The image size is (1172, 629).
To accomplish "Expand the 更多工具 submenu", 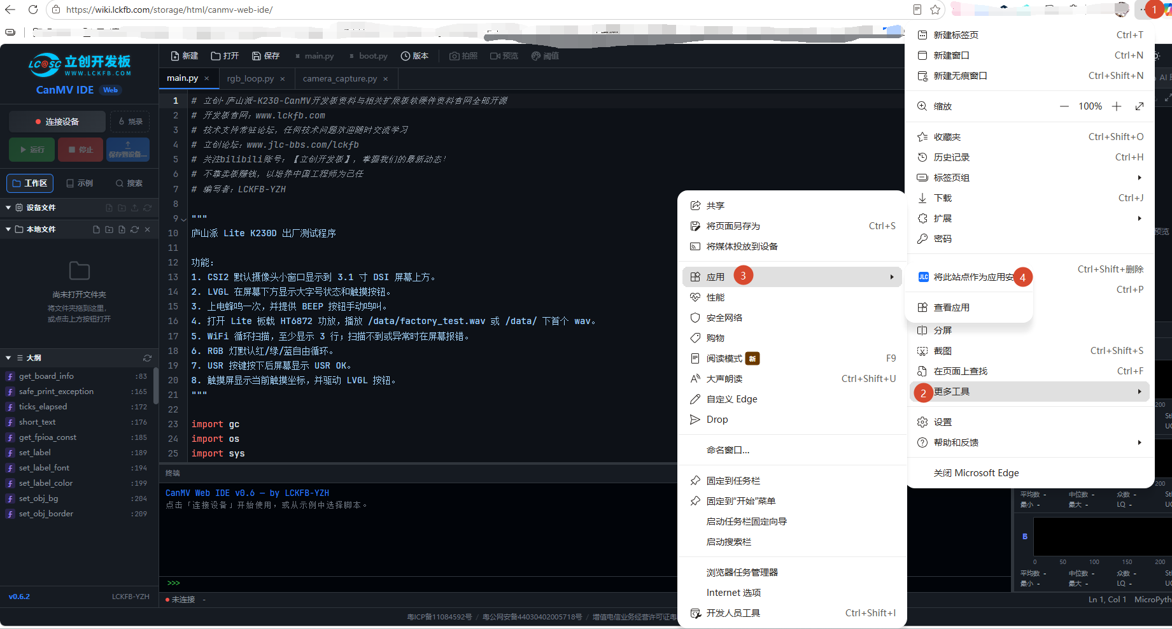I will [x=1030, y=392].
